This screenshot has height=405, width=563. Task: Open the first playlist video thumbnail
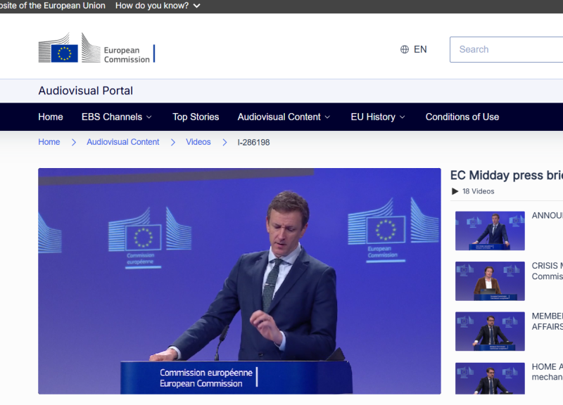tap(490, 231)
